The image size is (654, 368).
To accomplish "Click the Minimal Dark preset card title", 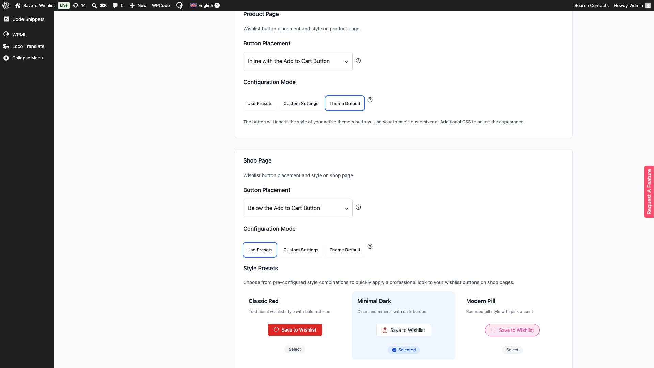I will (374, 301).
